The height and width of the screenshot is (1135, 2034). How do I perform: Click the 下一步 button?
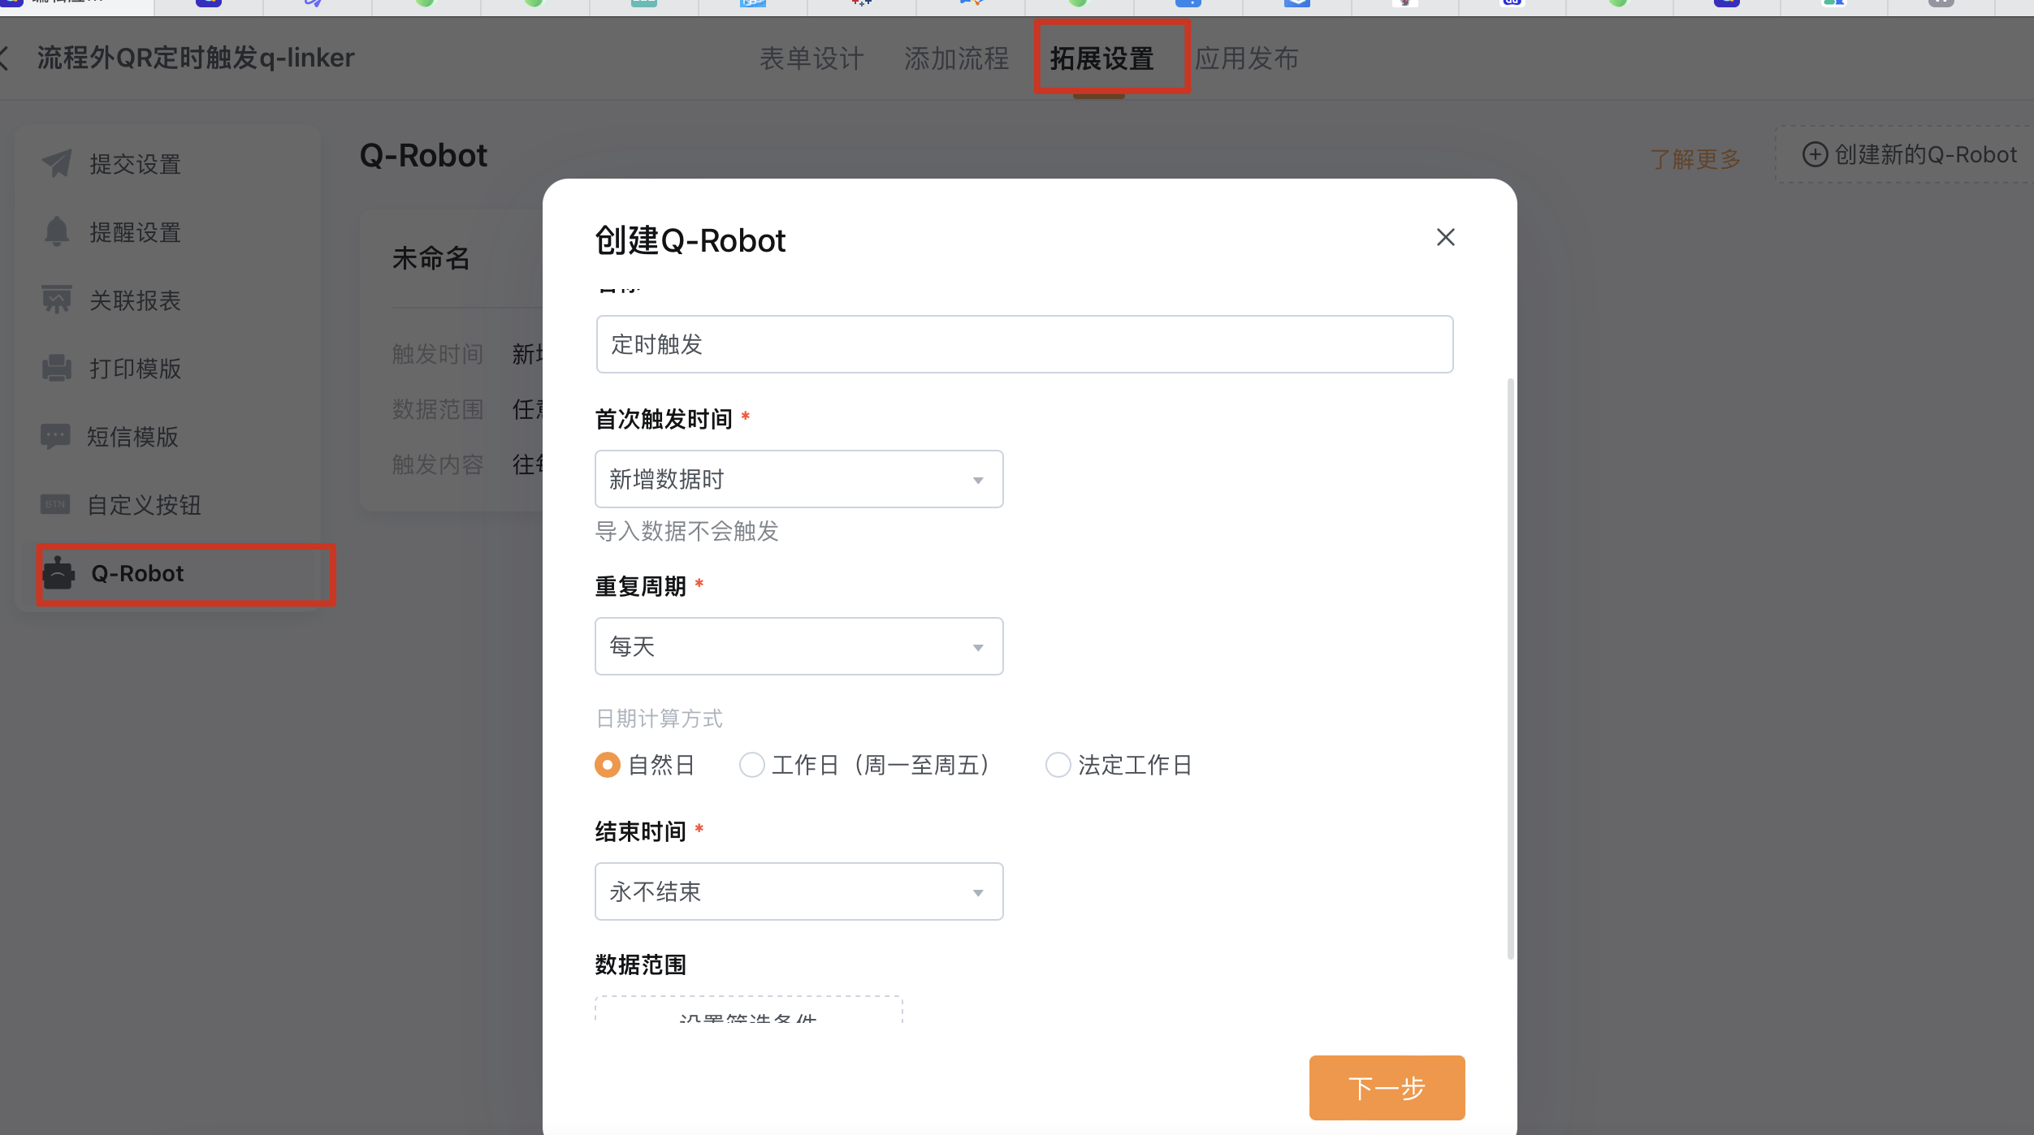click(x=1387, y=1088)
